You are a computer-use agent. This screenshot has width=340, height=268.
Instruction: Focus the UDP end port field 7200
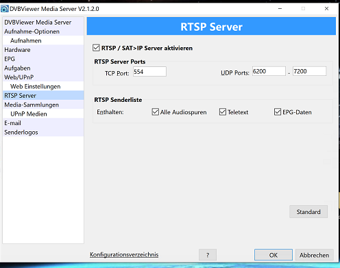[310, 71]
